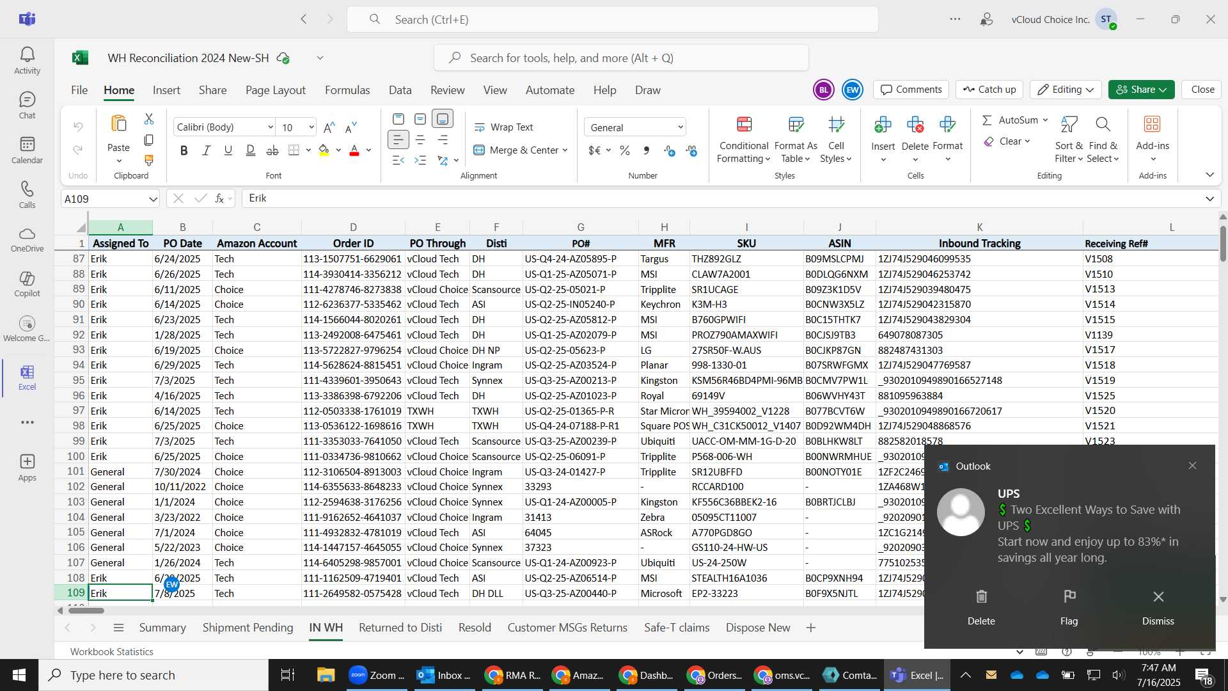Expand the formula bar chevron
Viewport: 1228px width, 691px height.
(1209, 199)
